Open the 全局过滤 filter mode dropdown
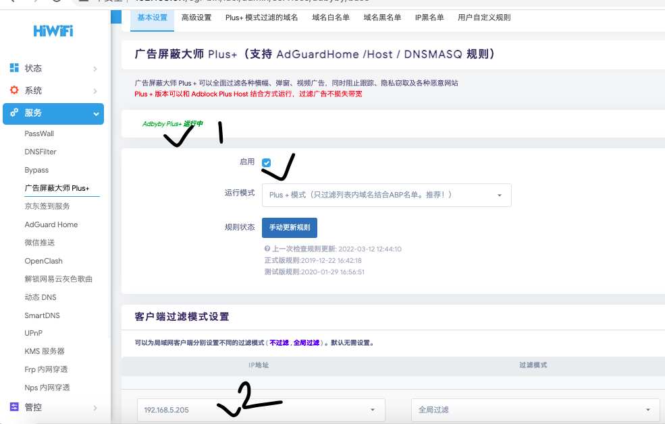This screenshot has width=665, height=424. [x=535, y=410]
